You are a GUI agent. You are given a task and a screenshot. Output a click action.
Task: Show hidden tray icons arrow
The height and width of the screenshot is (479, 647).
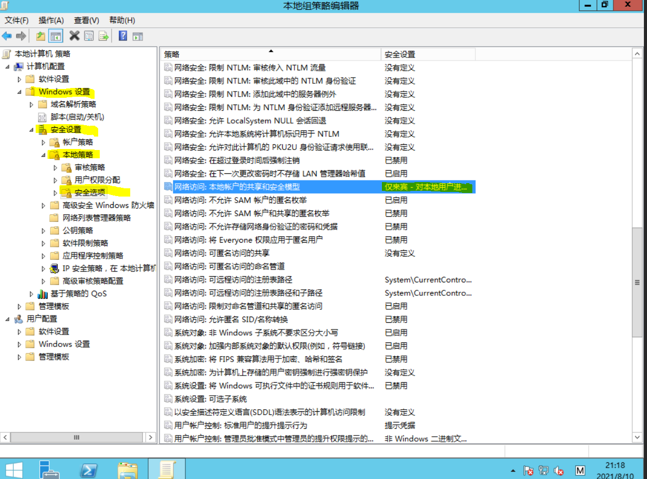pyautogui.click(x=513, y=471)
